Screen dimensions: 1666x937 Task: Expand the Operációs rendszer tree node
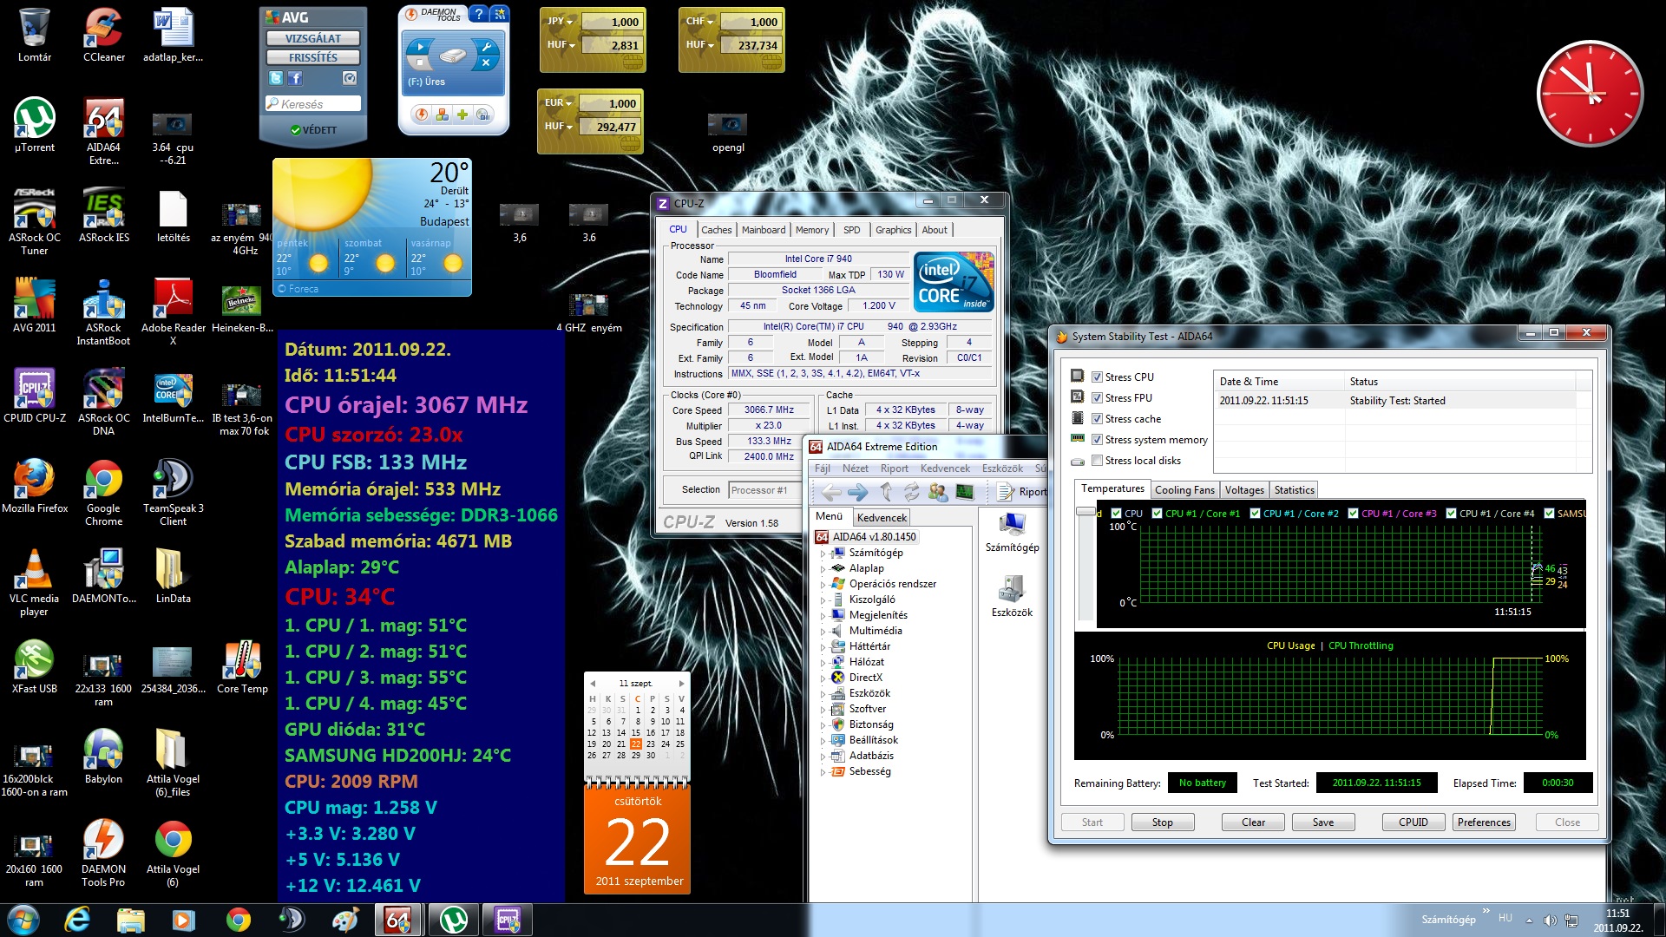click(x=823, y=584)
